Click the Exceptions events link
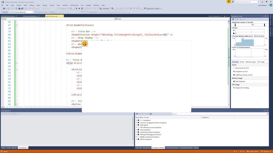This screenshot has height=153, width=273. (241, 71)
